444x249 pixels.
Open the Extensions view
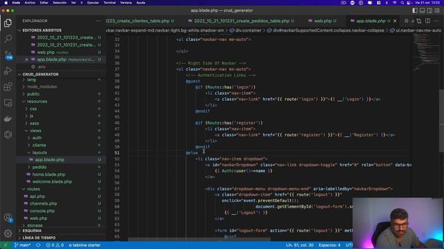pyautogui.click(x=8, y=86)
